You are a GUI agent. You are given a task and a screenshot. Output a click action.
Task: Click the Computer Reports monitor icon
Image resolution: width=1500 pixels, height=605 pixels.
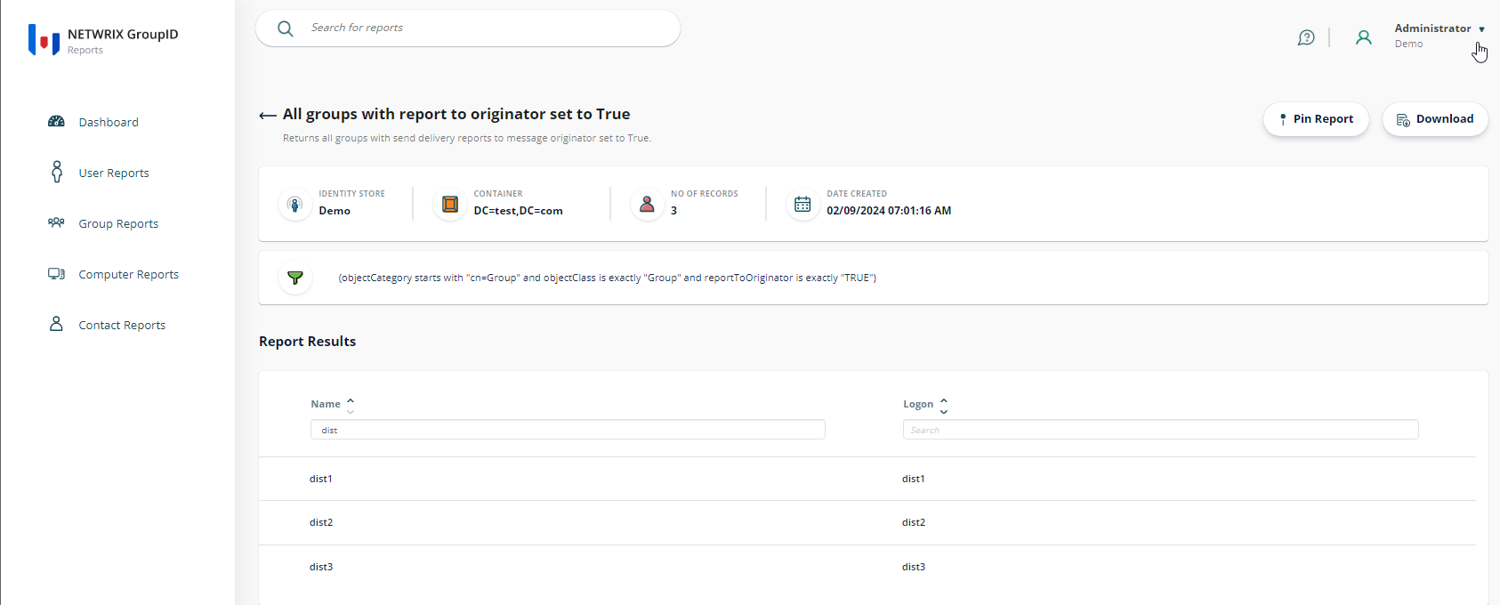pyautogui.click(x=56, y=274)
